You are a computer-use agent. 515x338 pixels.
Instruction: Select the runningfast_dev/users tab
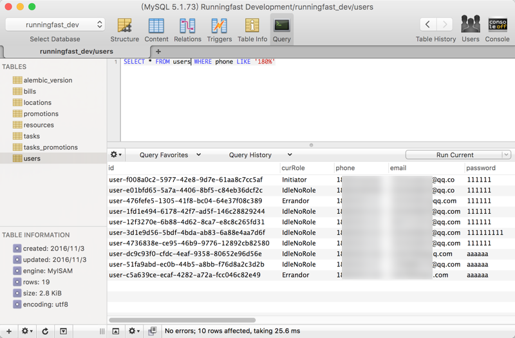click(x=76, y=52)
